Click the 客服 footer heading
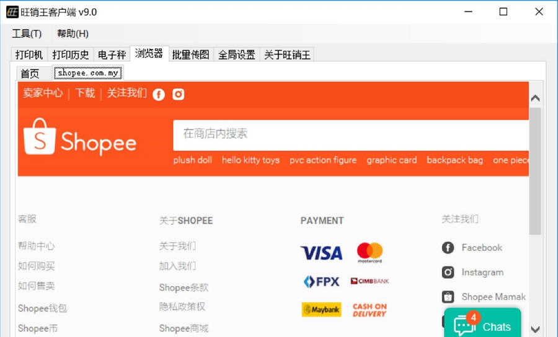558x337 pixels. click(27, 219)
